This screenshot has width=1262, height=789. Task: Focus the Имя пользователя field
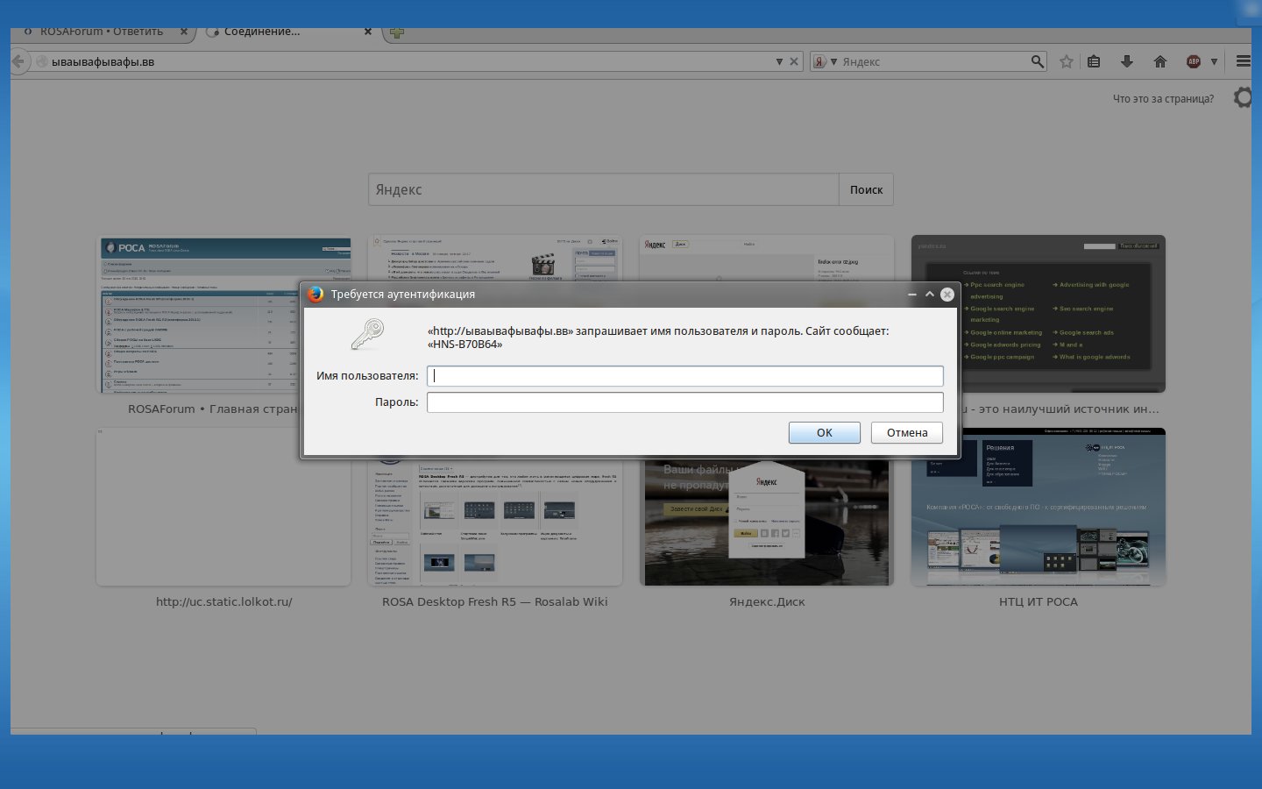pyautogui.click(x=684, y=376)
